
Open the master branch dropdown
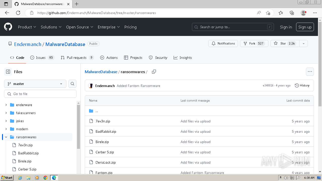35,84
